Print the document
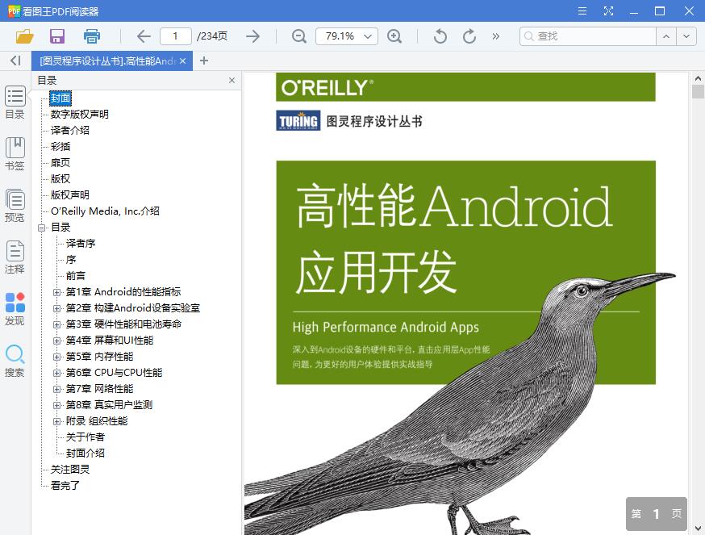Image resolution: width=705 pixels, height=535 pixels. 91,36
